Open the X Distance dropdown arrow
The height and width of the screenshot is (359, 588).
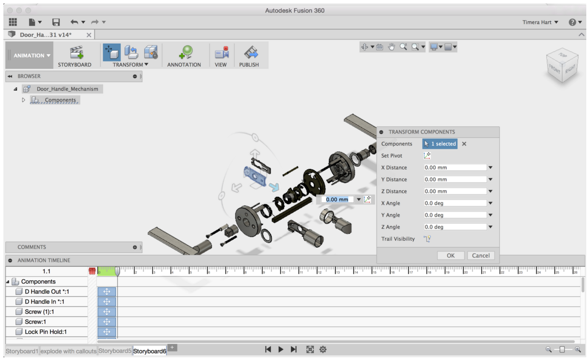pyautogui.click(x=490, y=168)
